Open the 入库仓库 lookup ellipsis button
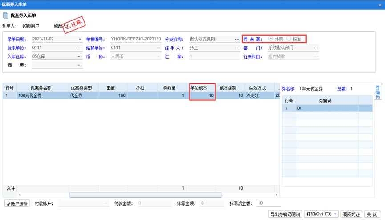The width and height of the screenshot is (385, 222). [80, 56]
